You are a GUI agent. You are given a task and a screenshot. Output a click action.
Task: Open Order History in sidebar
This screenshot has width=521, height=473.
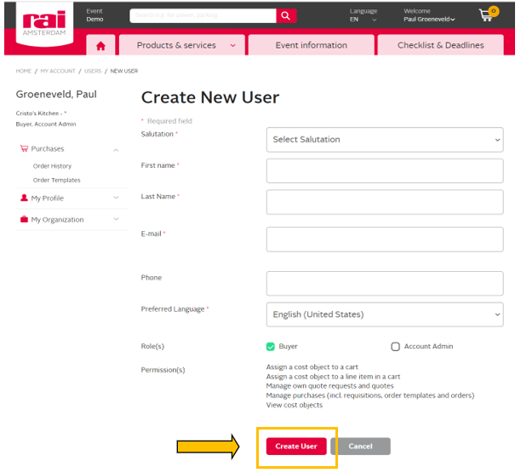click(52, 166)
